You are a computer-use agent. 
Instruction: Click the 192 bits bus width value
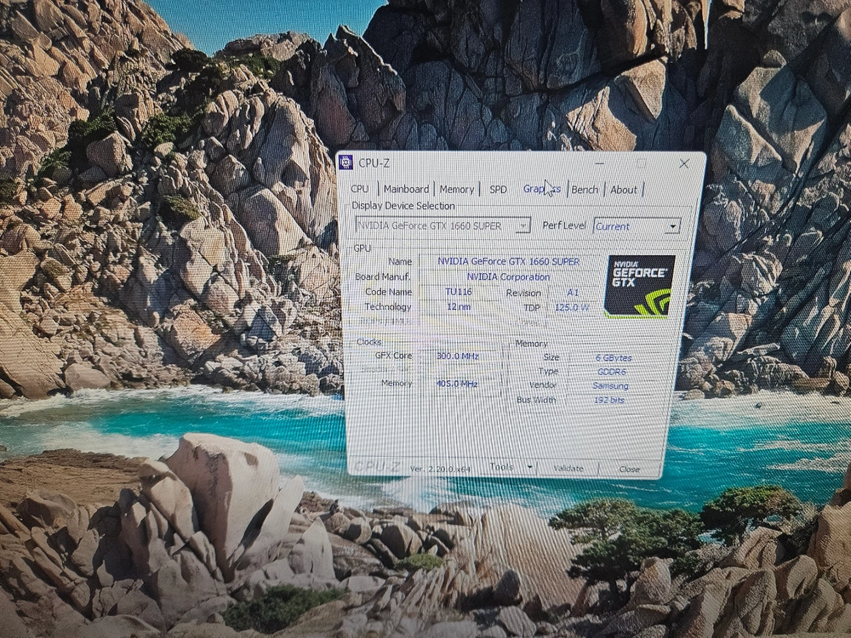tap(609, 400)
